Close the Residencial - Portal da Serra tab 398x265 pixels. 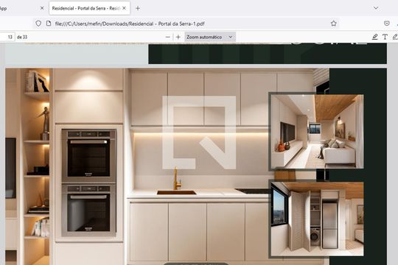click(x=124, y=8)
